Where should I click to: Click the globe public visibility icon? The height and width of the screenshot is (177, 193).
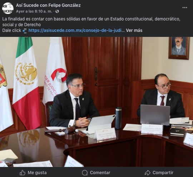tap(57, 11)
